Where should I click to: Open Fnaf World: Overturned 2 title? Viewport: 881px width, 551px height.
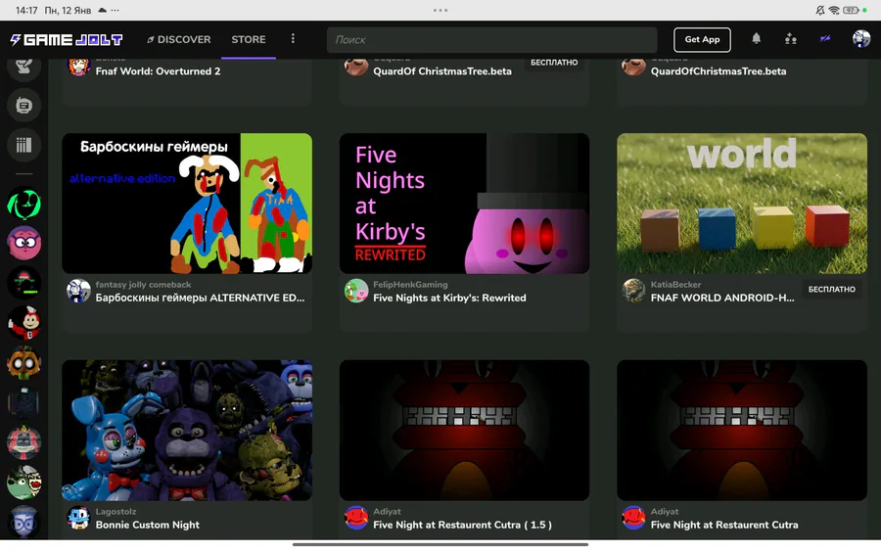tap(158, 71)
